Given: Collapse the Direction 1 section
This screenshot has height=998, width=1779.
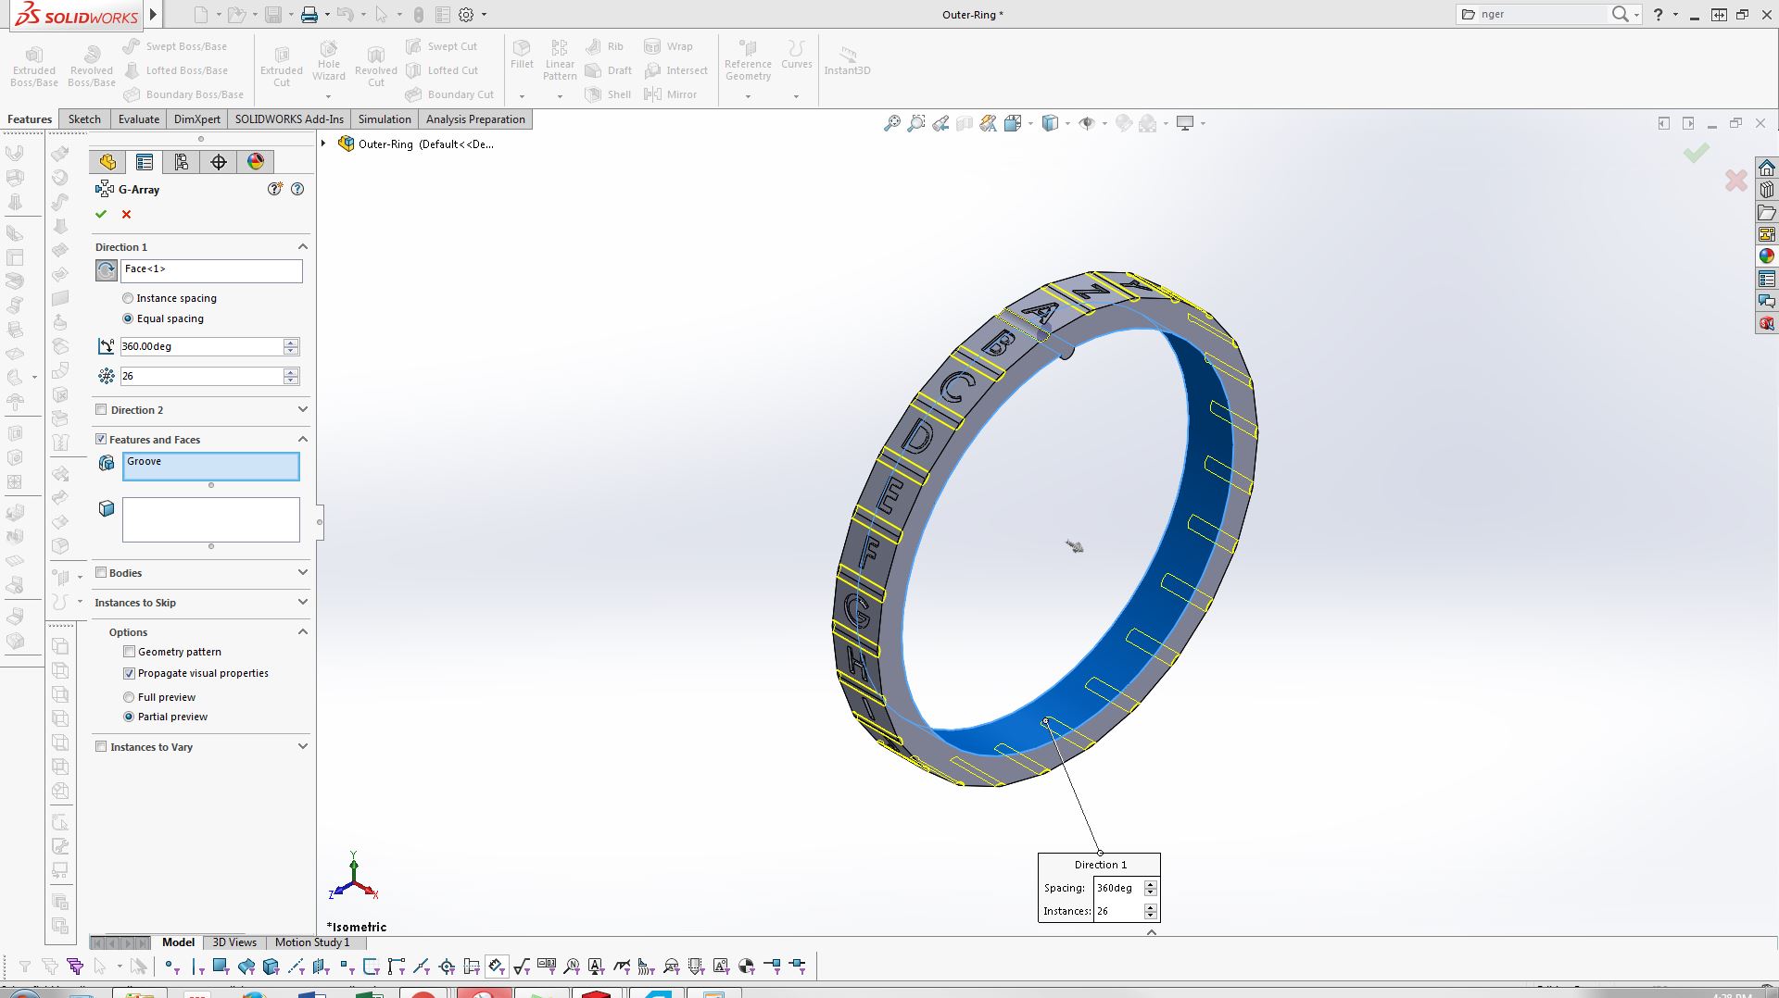Looking at the screenshot, I should [302, 246].
